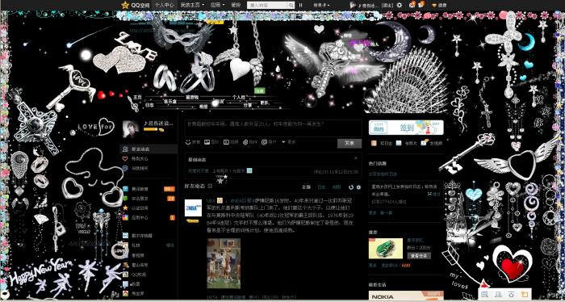The height and width of the screenshot is (302, 565).
Task: Expand the 我的主页 dropdown
Action: point(193,5)
